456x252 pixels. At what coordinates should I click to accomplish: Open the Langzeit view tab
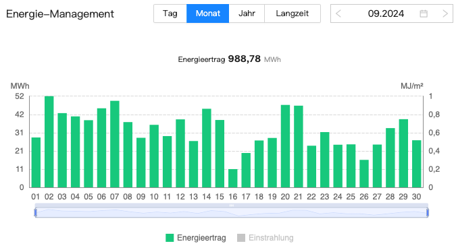click(293, 13)
